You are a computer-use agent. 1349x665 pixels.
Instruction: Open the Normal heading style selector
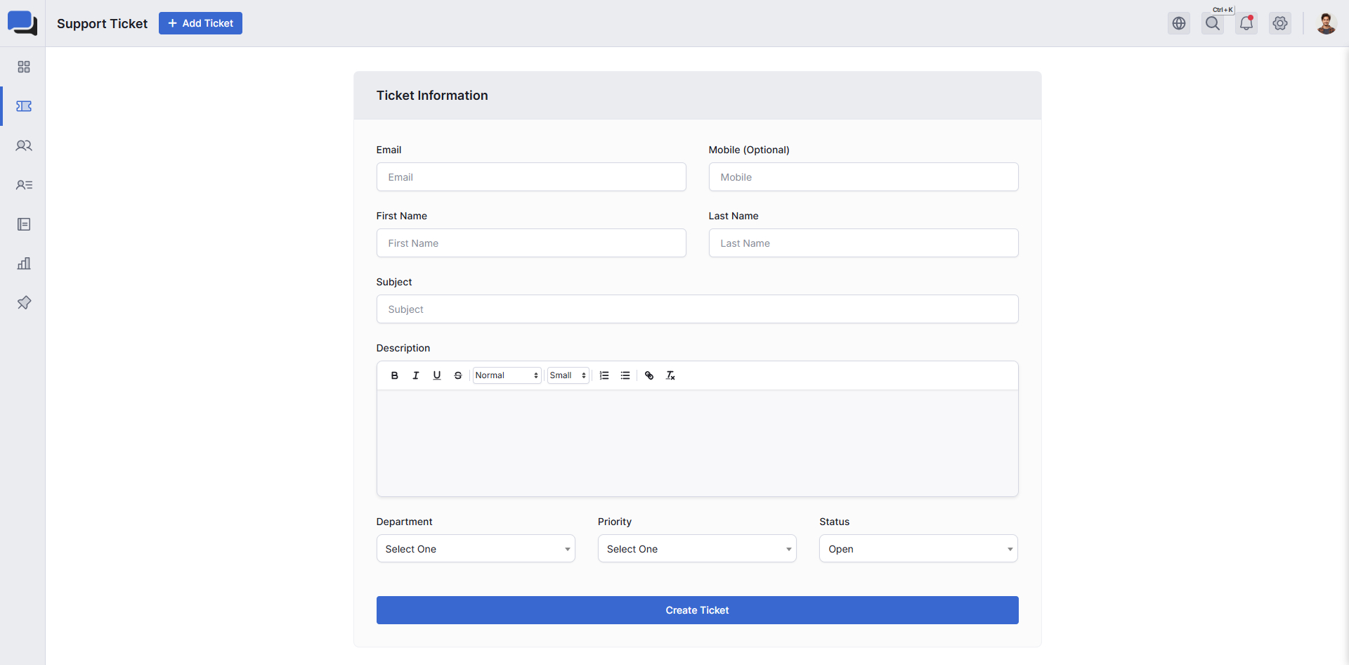pos(507,375)
